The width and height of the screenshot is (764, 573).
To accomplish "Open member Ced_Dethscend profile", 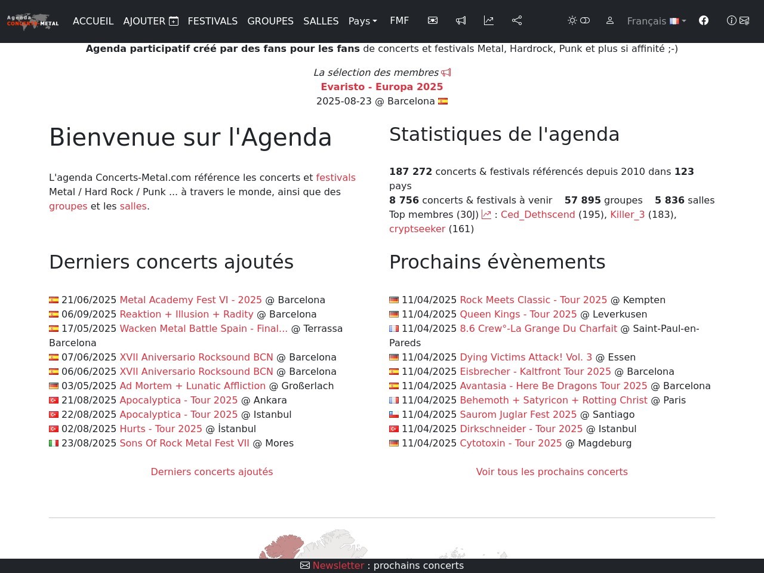I will (x=538, y=214).
